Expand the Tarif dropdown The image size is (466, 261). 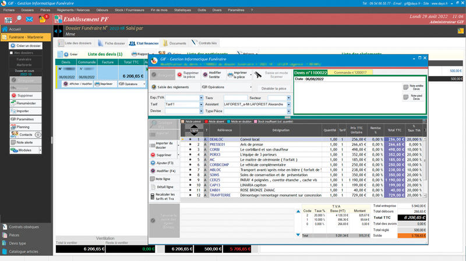point(201,105)
